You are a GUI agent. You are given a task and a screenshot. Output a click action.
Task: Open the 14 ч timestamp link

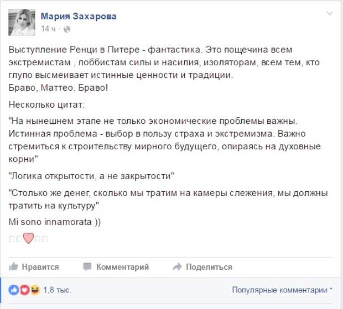coord(48,29)
